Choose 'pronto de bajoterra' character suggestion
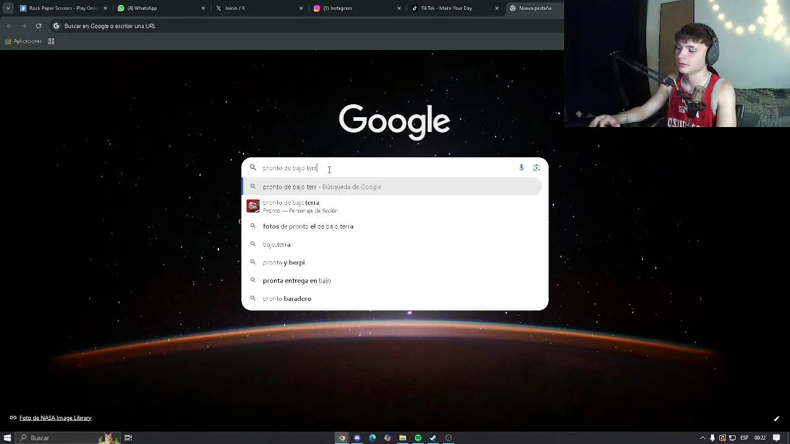Viewport: 790px width, 444px height. click(x=392, y=206)
